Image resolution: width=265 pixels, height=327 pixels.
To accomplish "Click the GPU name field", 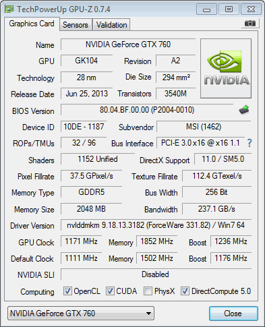I will click(x=128, y=44).
